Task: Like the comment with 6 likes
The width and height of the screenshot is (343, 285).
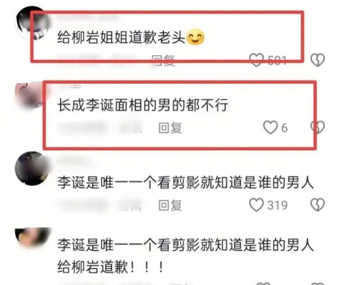Action: pyautogui.click(x=270, y=127)
